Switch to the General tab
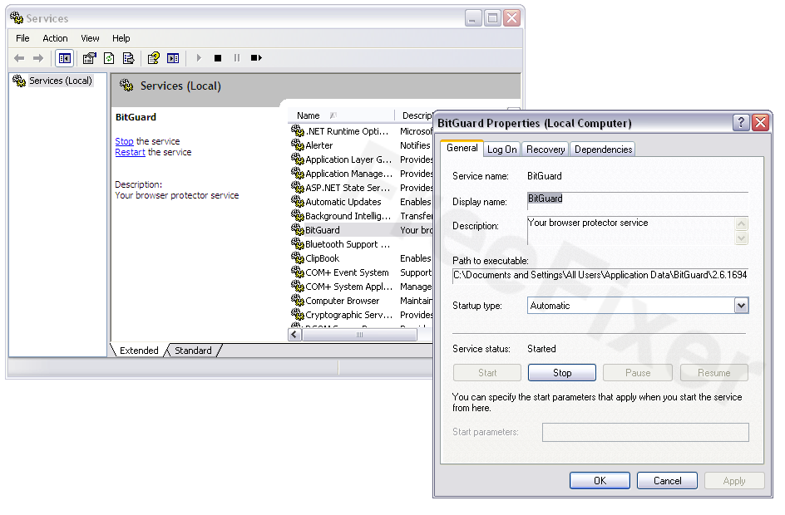 (x=462, y=148)
